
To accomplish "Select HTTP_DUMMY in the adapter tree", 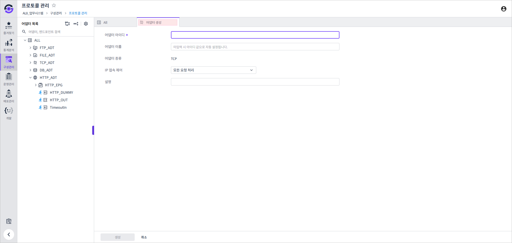I will [x=61, y=92].
